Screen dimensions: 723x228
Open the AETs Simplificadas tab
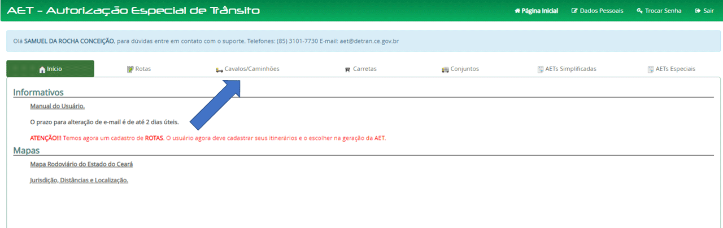tap(570, 69)
